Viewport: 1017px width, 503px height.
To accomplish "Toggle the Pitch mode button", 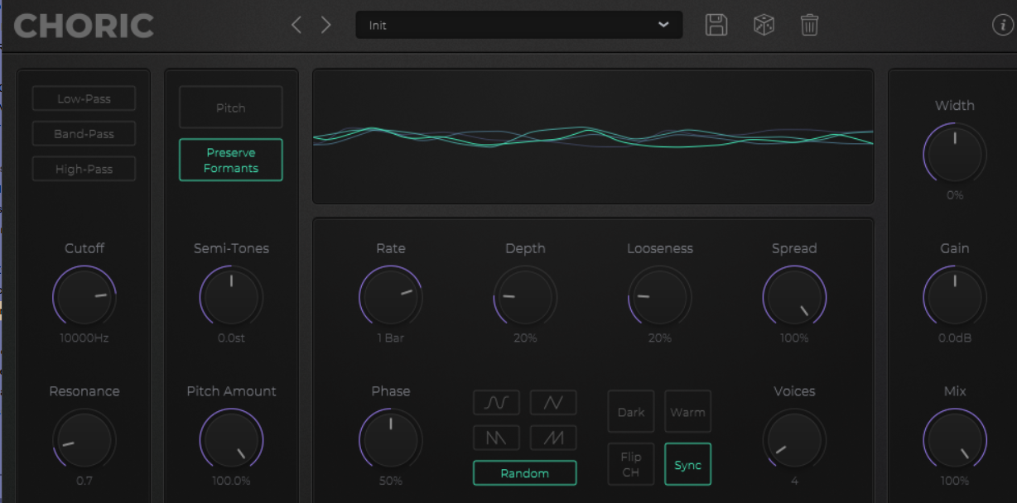I will click(231, 108).
